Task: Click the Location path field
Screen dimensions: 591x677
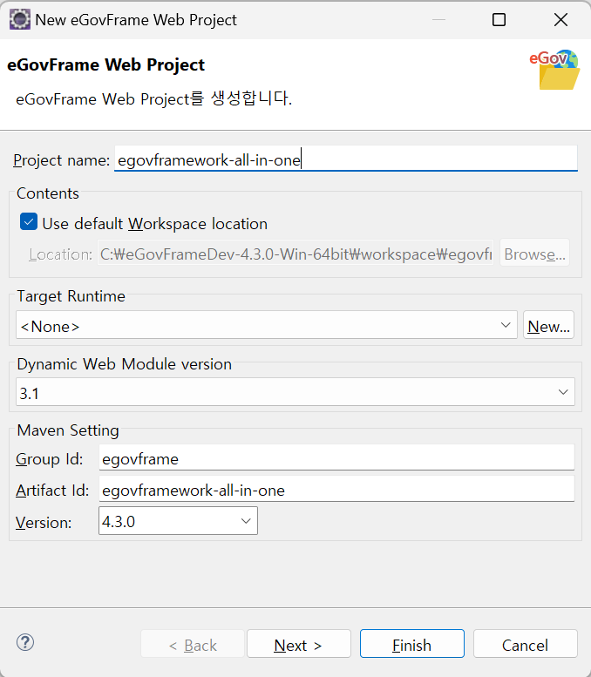Action: pos(295,254)
